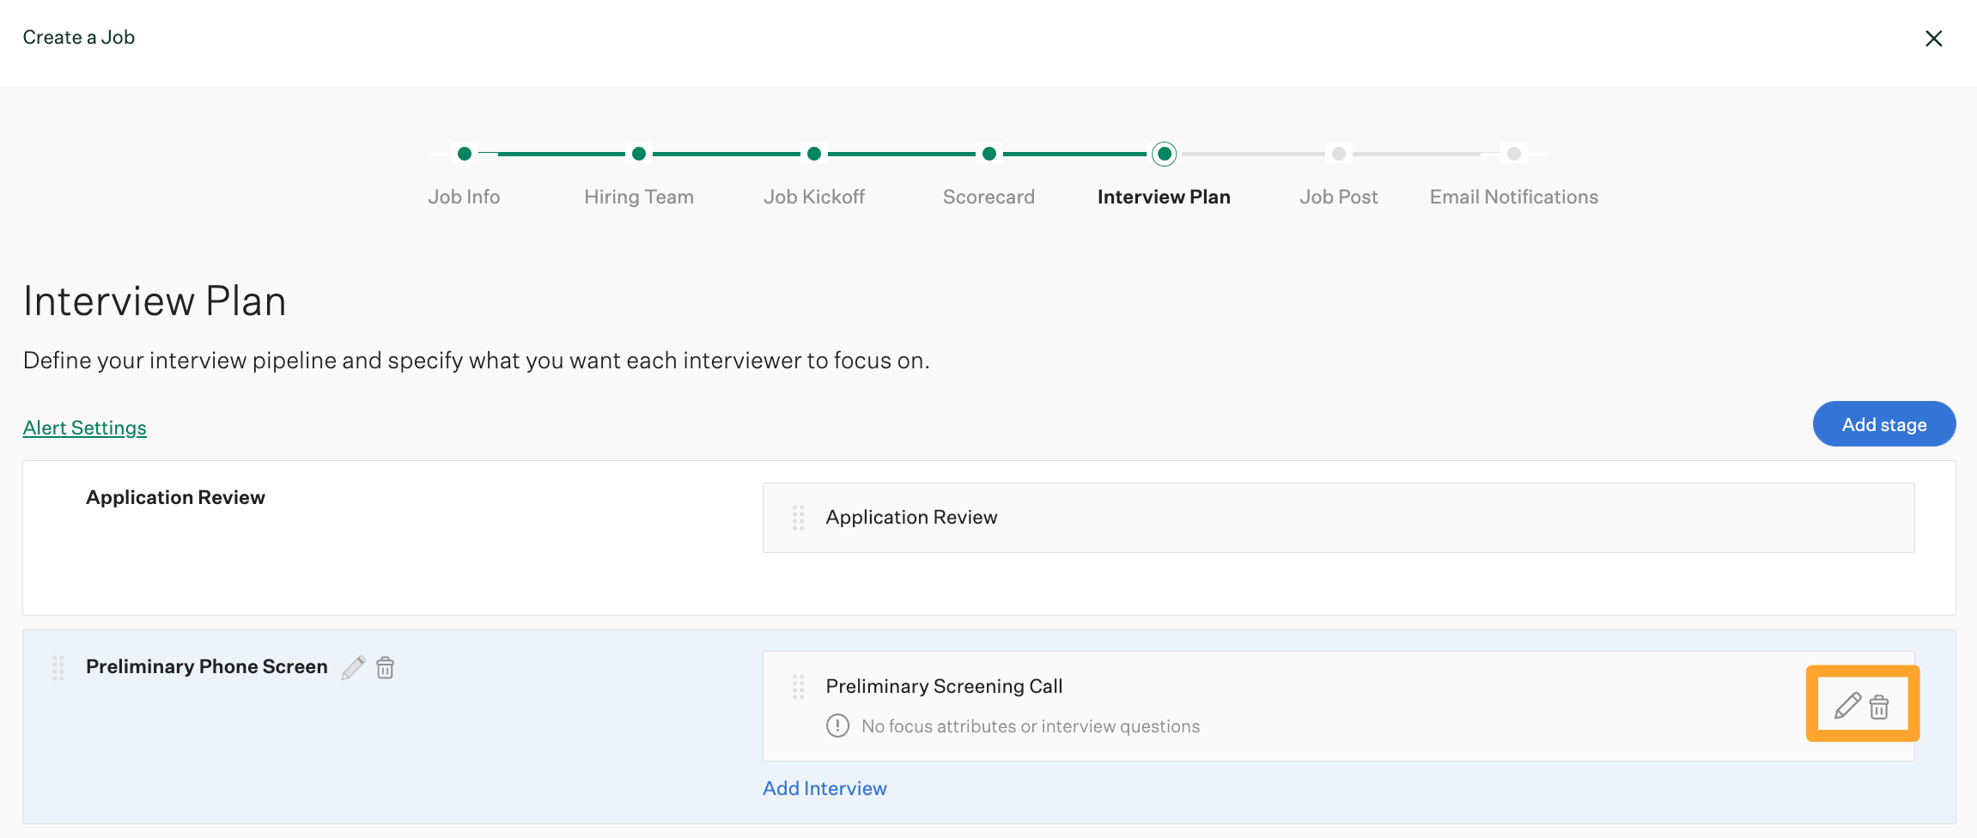Click the Define your interview pipeline description
1977x838 pixels.
click(x=477, y=361)
